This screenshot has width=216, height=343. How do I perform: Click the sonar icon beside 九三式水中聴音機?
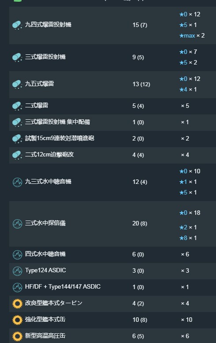[x=17, y=182]
